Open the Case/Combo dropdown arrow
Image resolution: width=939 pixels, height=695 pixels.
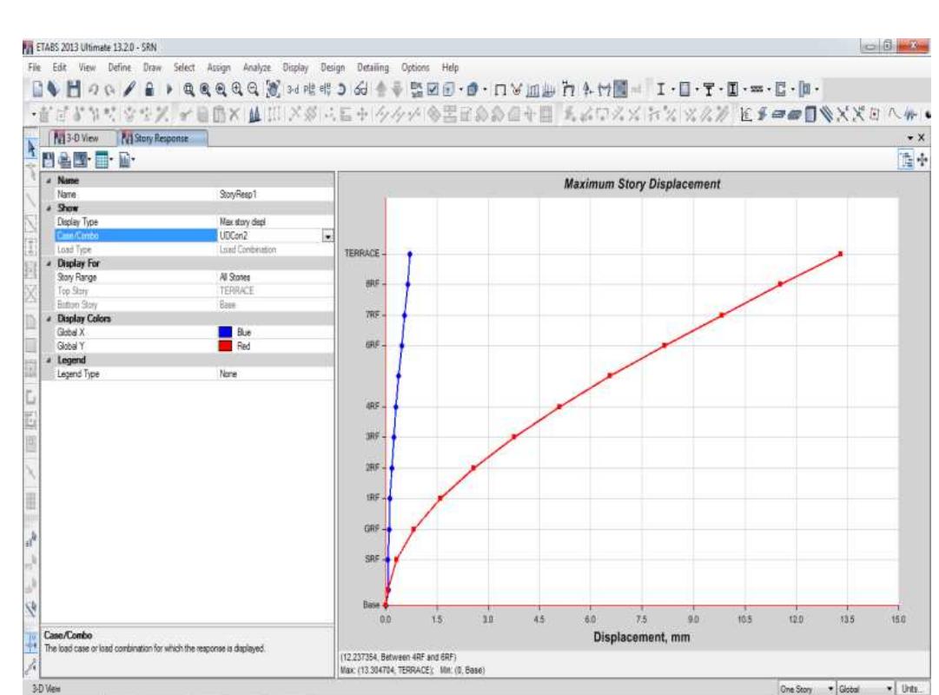pyautogui.click(x=327, y=236)
